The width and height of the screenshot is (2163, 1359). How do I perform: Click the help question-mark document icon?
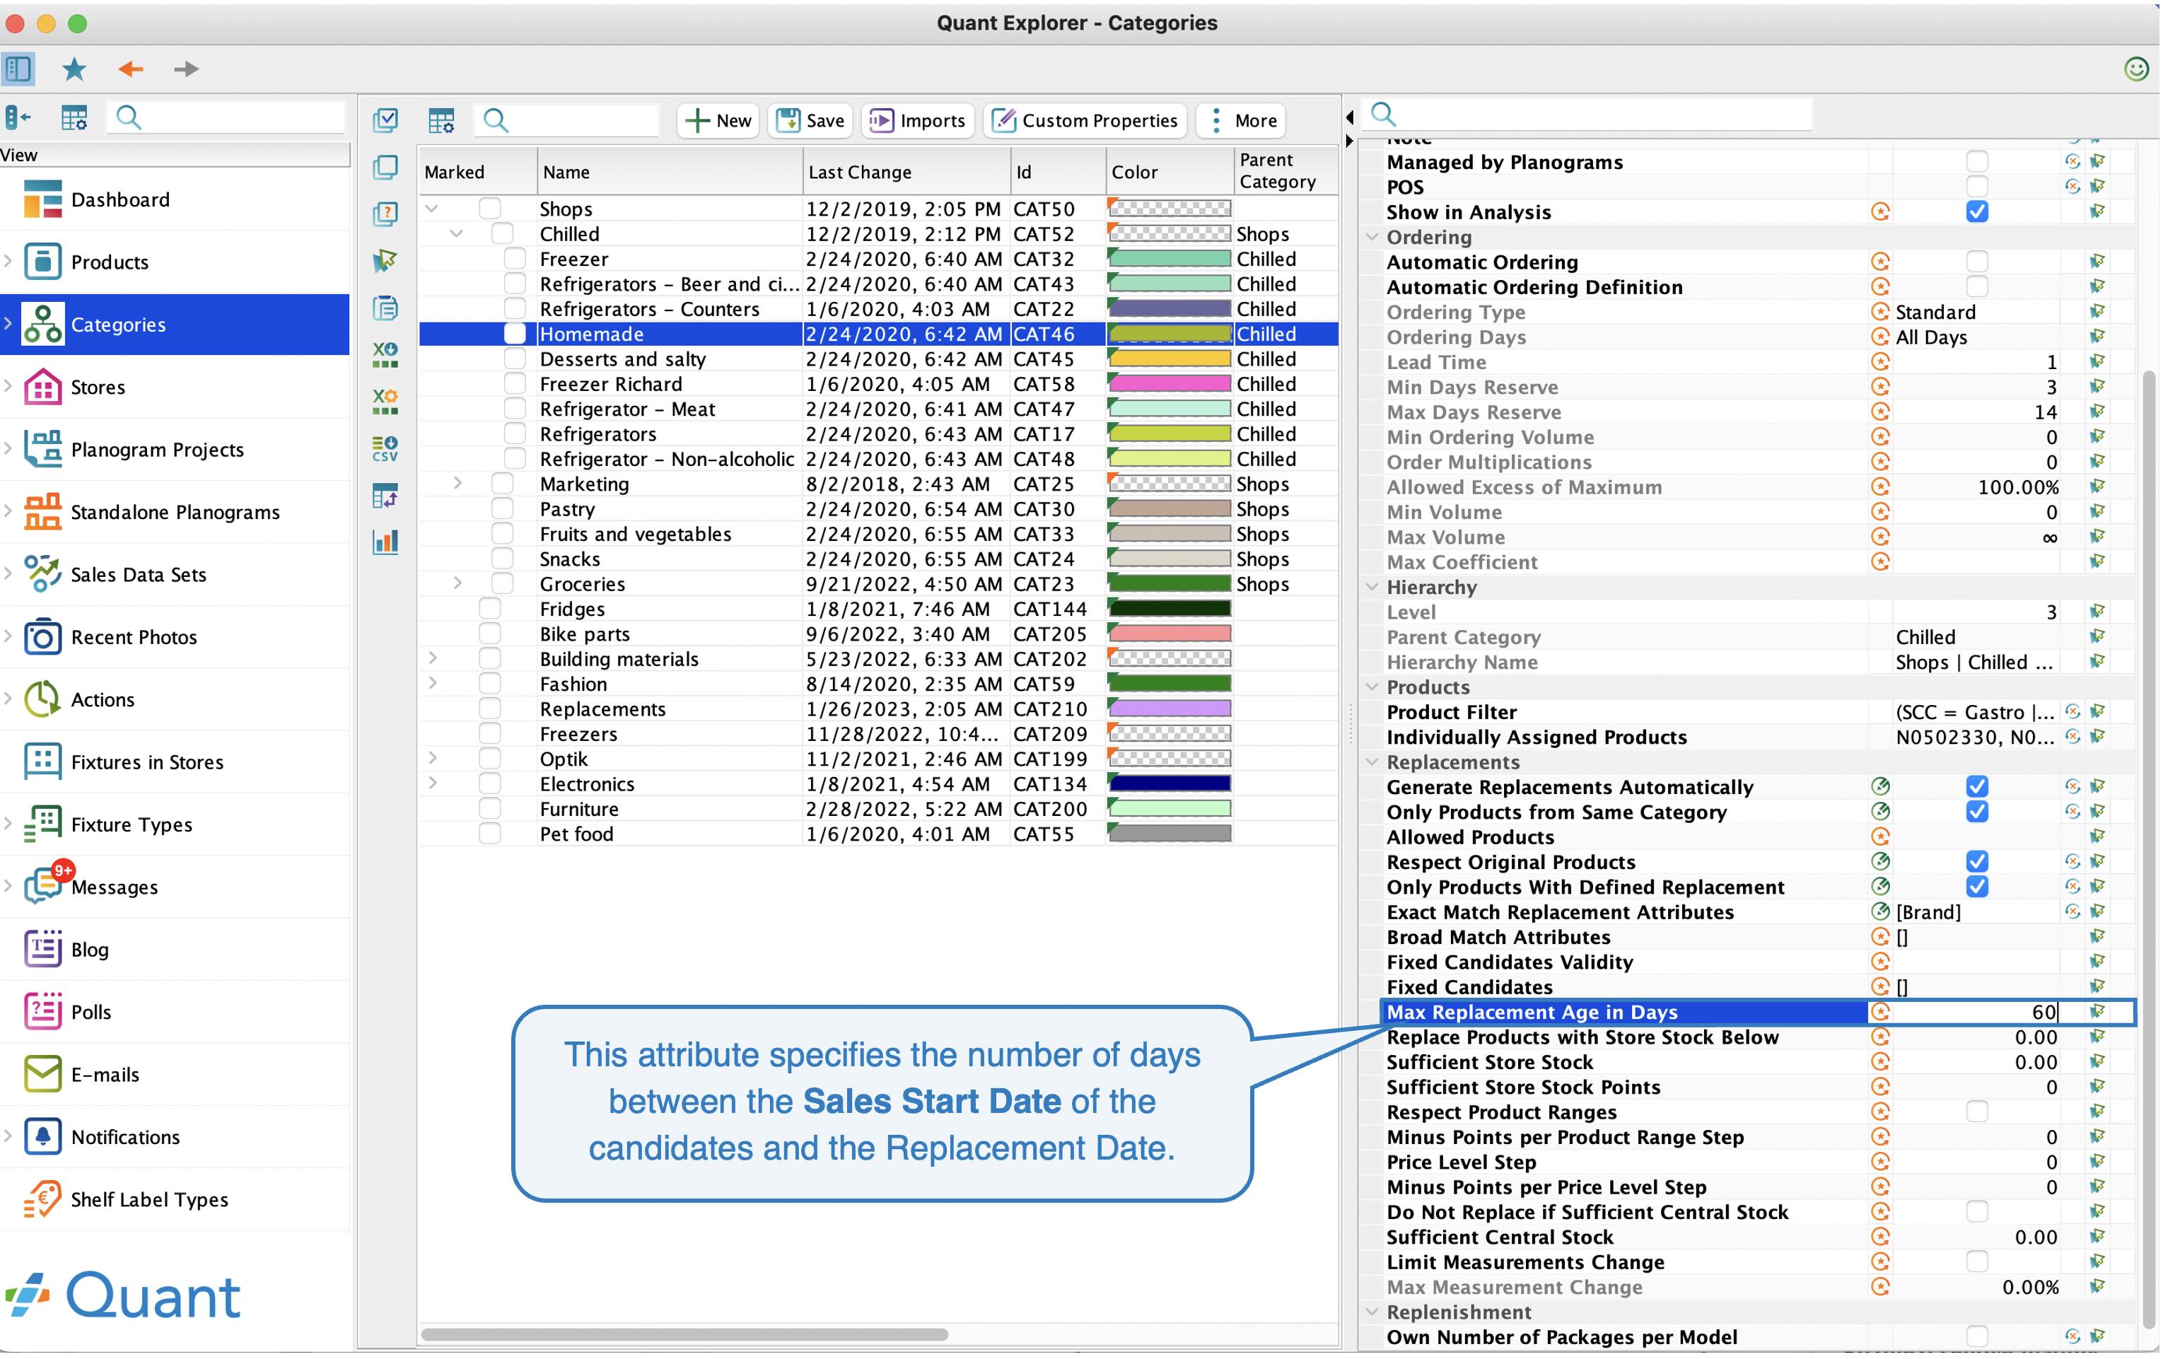(385, 214)
